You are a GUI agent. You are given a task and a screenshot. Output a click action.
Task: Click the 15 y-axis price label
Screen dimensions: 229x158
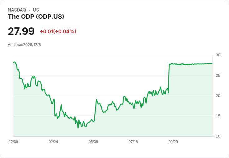click(218, 116)
